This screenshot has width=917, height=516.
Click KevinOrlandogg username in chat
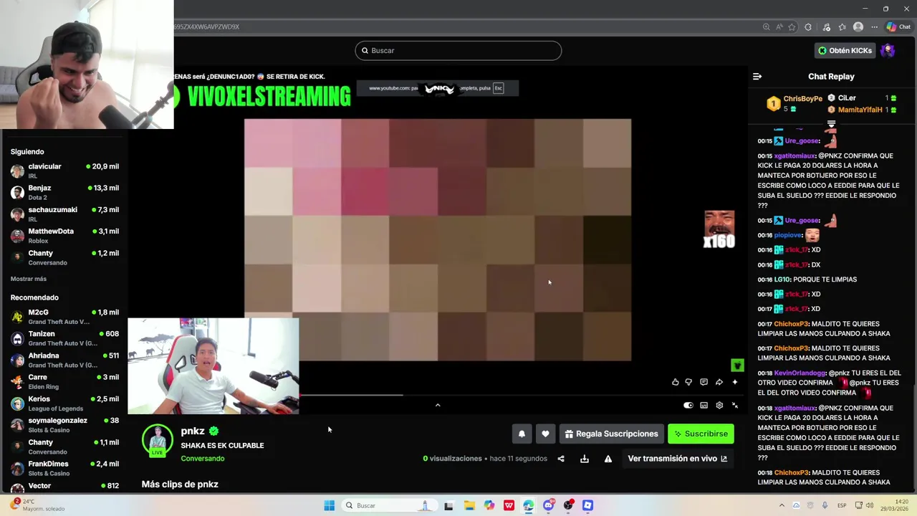(800, 373)
